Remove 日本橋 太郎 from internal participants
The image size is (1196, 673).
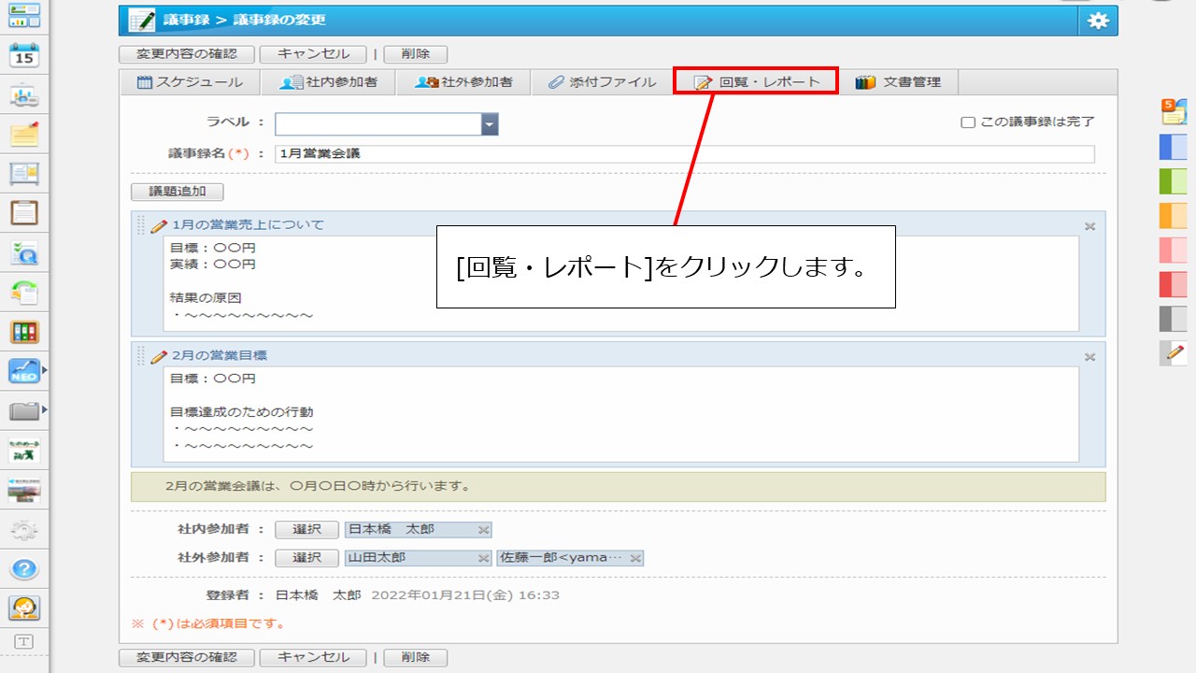pyautogui.click(x=483, y=530)
